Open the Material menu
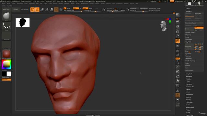This screenshot has width=207, height=116. point(67,4)
